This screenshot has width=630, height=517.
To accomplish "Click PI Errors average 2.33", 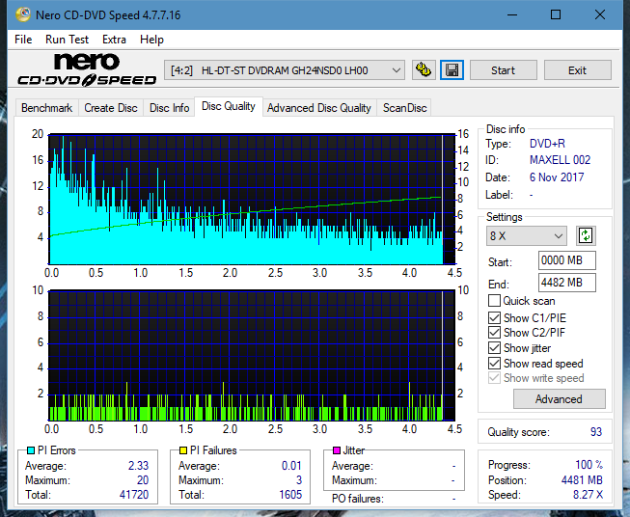I will (138, 465).
